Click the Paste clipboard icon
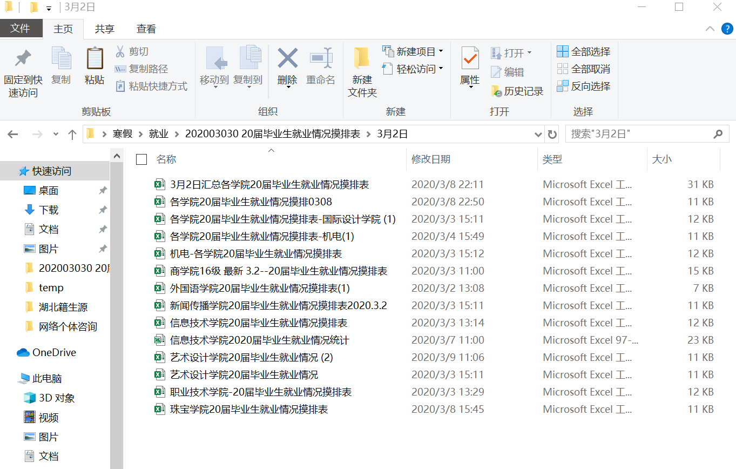Screen dimensions: 736x469 94,59
